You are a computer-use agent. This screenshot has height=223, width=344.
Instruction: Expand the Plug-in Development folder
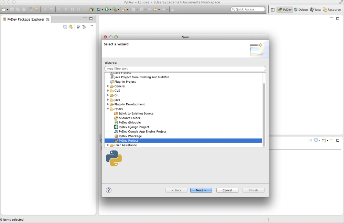(x=108, y=104)
